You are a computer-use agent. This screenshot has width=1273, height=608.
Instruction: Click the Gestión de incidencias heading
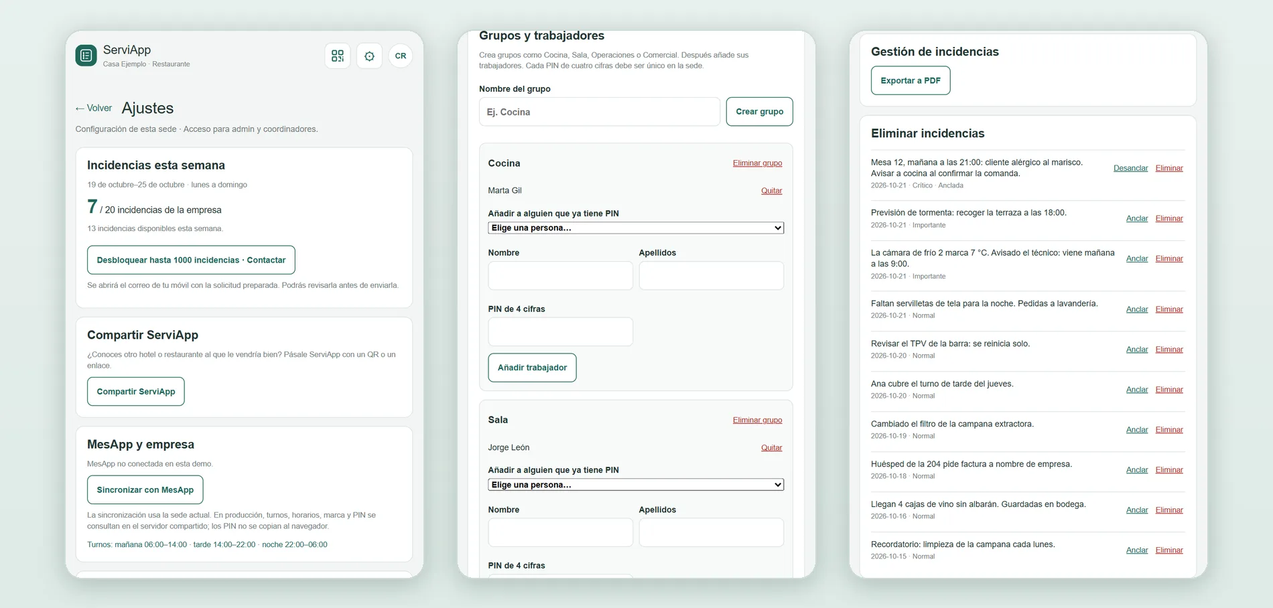[x=935, y=52]
